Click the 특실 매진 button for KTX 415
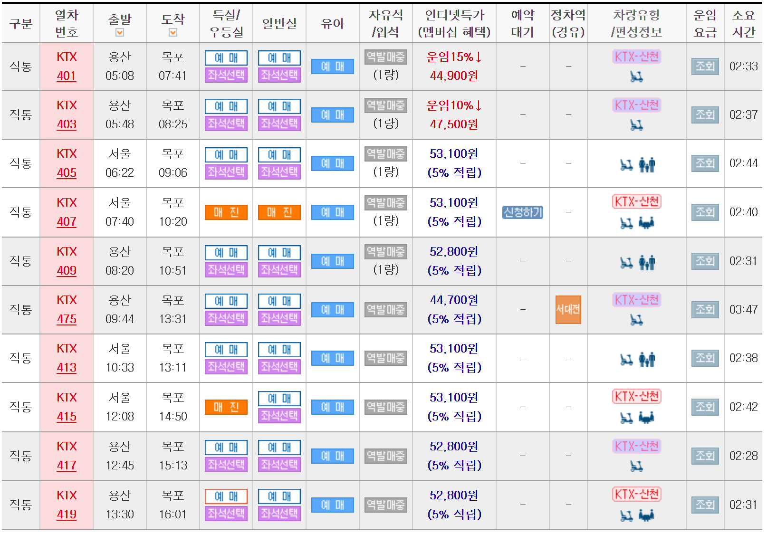This screenshot has height=534, width=767. [226, 407]
